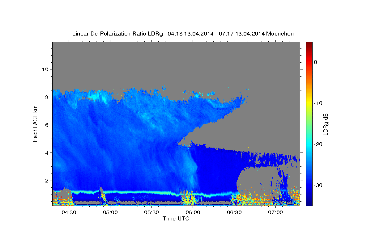Click the 'Time UTC' axis label

pos(176,219)
